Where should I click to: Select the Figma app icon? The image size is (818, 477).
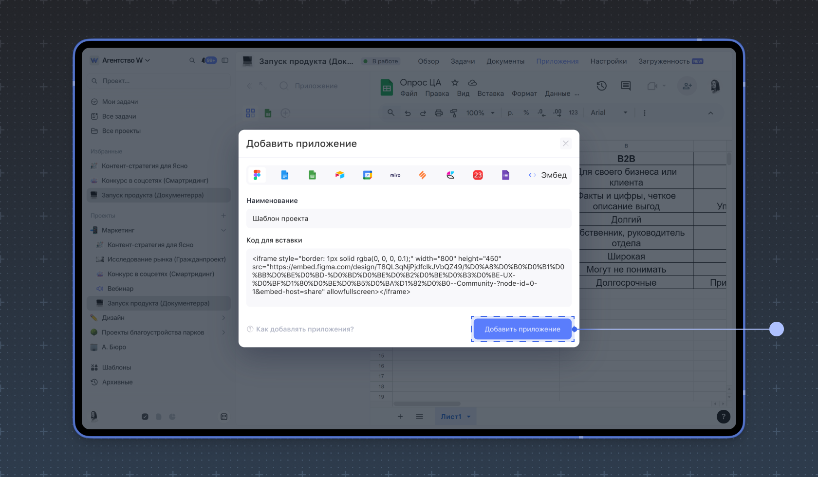click(257, 175)
